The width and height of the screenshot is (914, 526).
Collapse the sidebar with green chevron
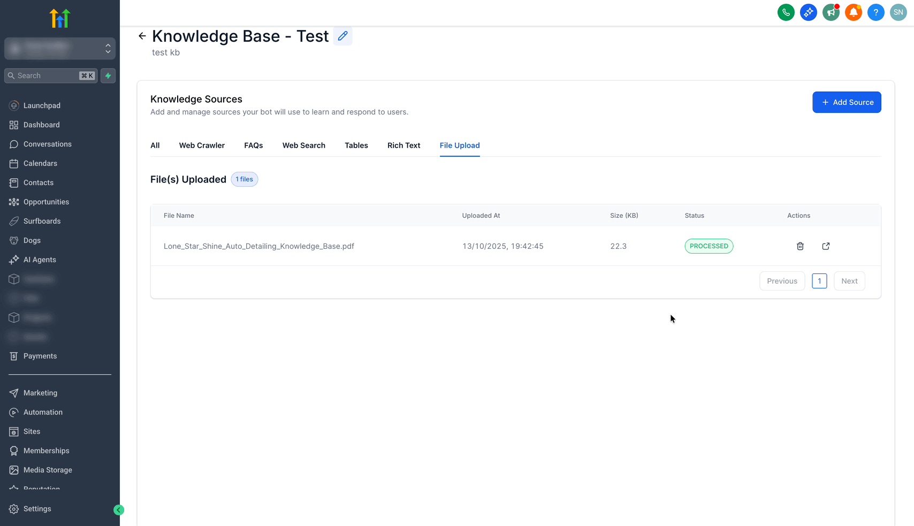(119, 510)
